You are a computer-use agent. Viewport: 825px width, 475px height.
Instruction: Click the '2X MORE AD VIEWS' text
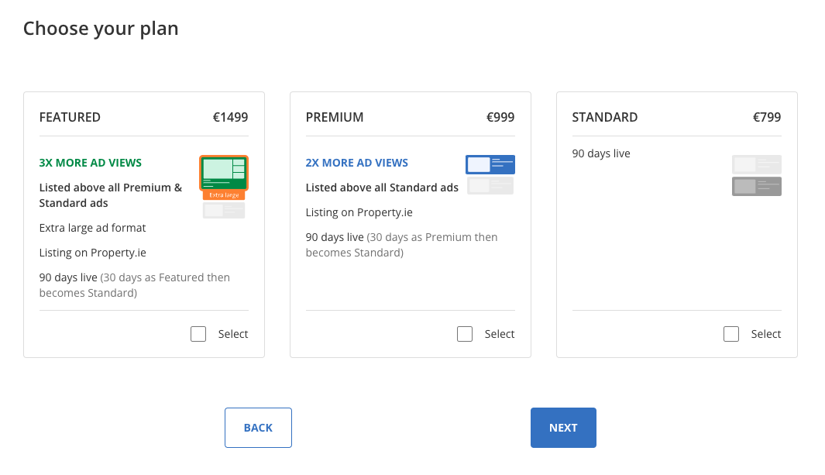357,163
